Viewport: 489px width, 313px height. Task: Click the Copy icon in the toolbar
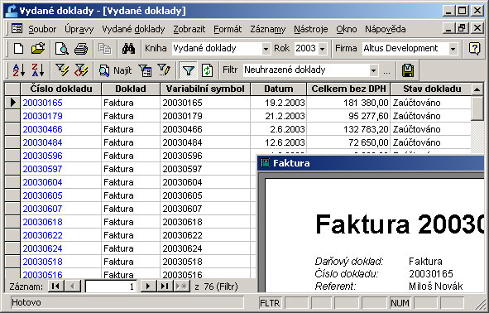[x=105, y=49]
